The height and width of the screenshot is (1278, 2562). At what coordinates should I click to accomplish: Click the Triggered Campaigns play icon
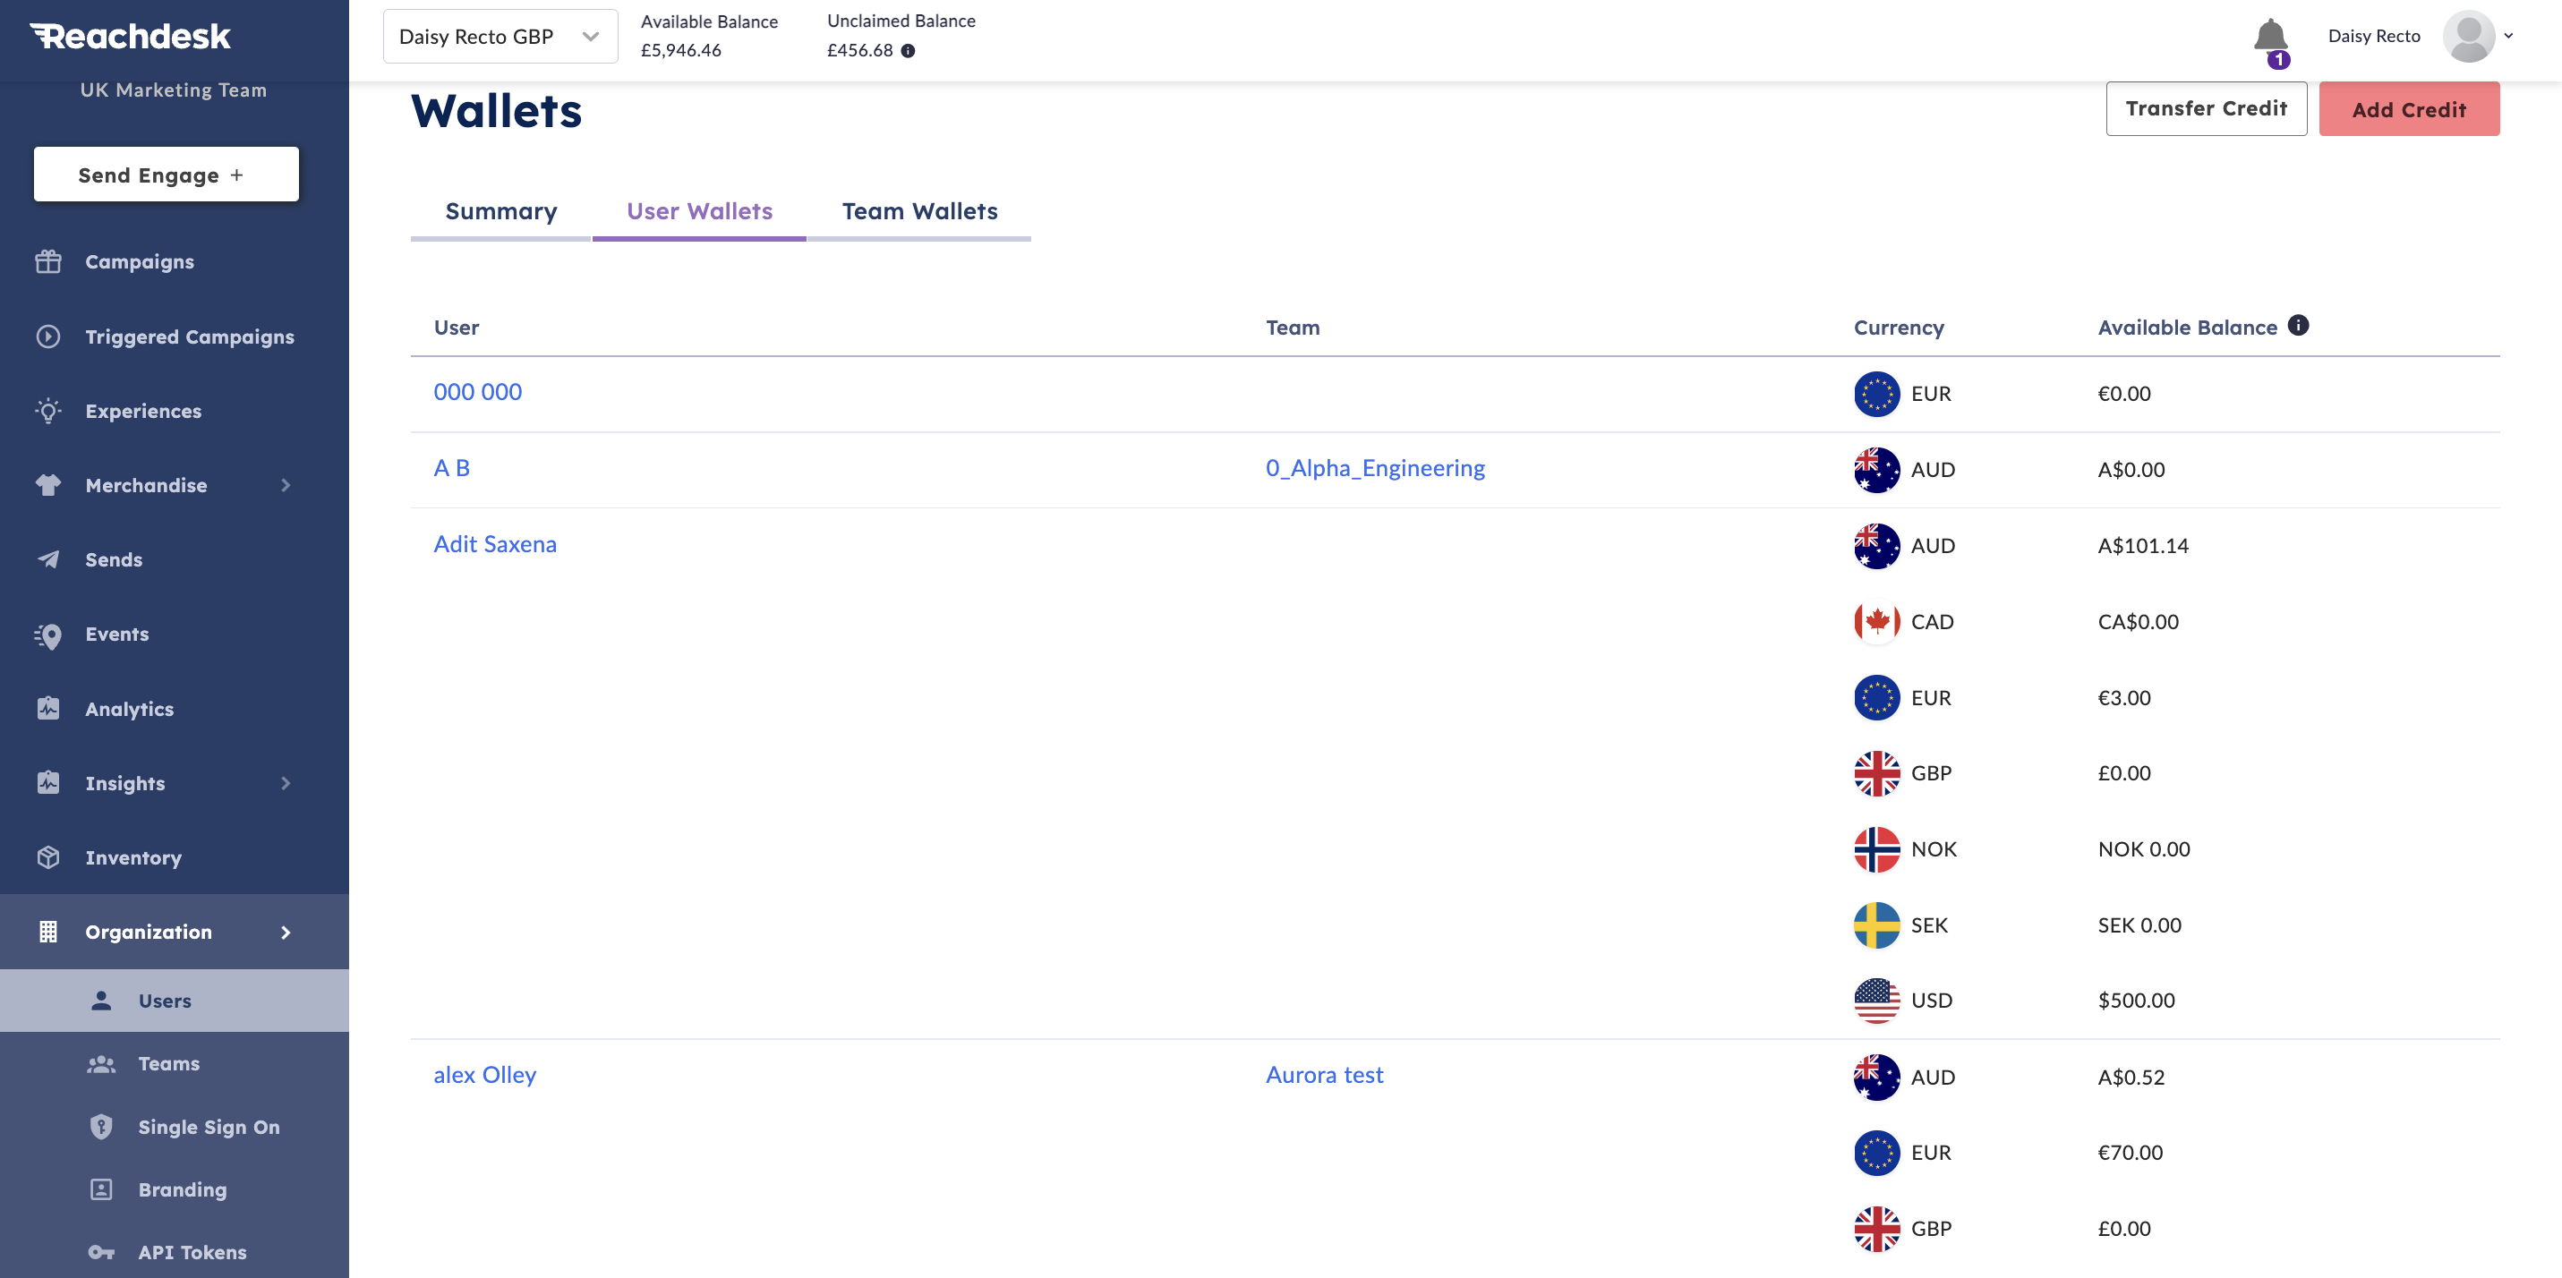47,337
